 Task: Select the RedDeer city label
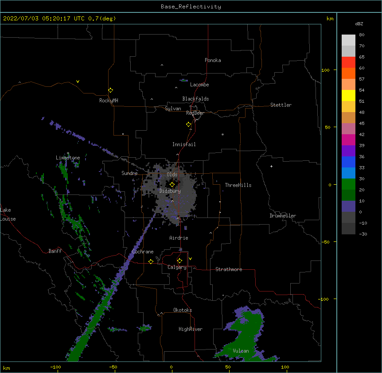(x=195, y=113)
